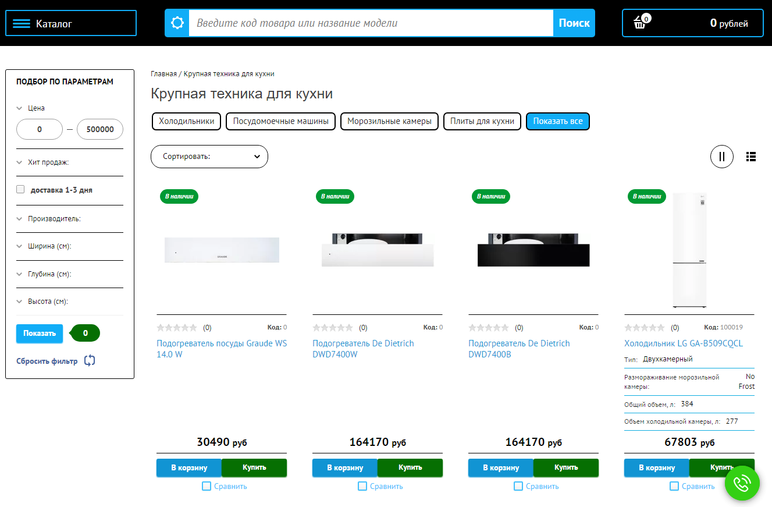Click the Сбросить фильтр link

coord(47,361)
